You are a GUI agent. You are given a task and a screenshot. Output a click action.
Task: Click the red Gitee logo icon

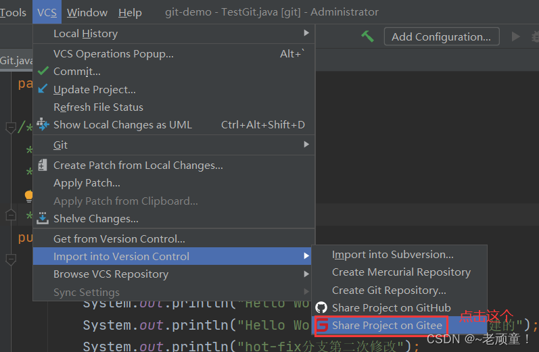322,325
